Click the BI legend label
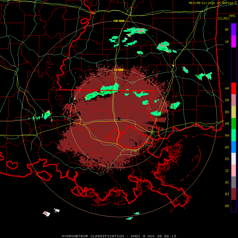238x238 pixels. [227, 194]
